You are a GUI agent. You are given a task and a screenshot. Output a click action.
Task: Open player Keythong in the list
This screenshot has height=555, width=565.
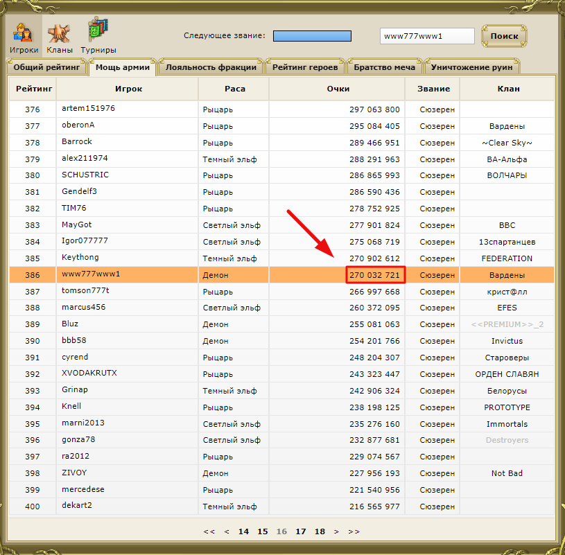click(x=80, y=258)
